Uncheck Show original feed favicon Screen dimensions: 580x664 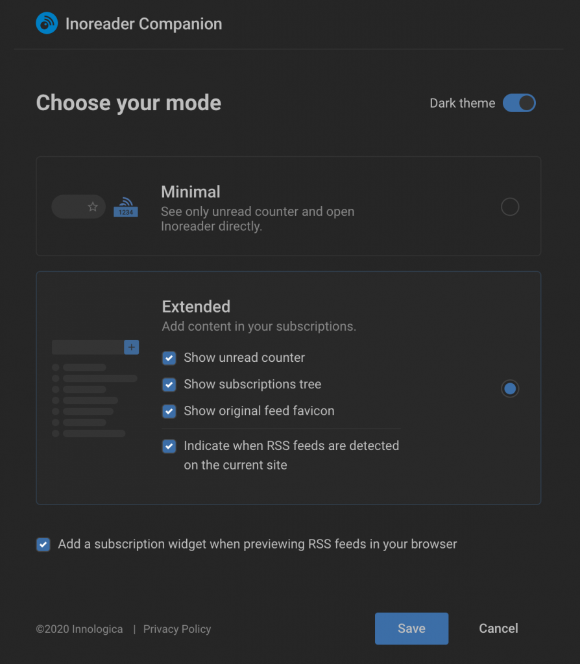169,411
